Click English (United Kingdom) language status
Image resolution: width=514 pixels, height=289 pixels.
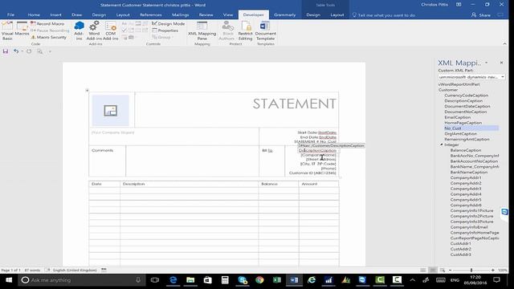(75, 271)
